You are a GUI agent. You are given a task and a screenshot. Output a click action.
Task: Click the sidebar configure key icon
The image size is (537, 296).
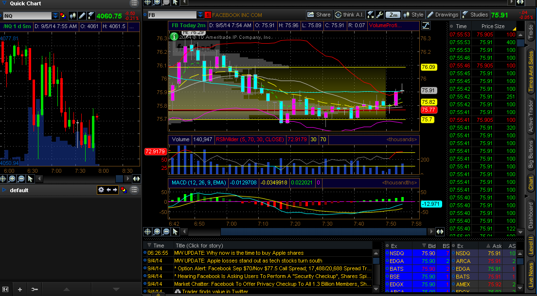pyautogui.click(x=35, y=290)
